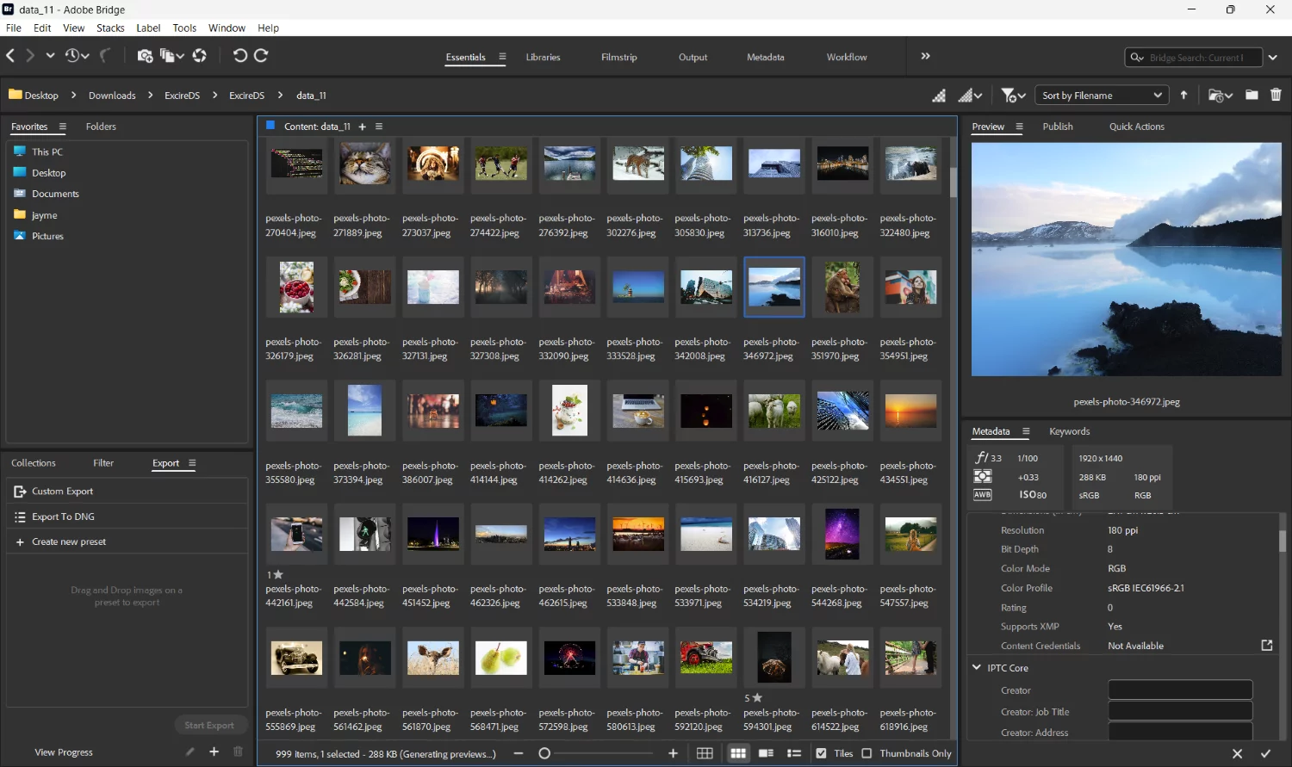The height and width of the screenshot is (767, 1292).
Task: Switch to the Filmstrip workspace tab
Action: 618,57
